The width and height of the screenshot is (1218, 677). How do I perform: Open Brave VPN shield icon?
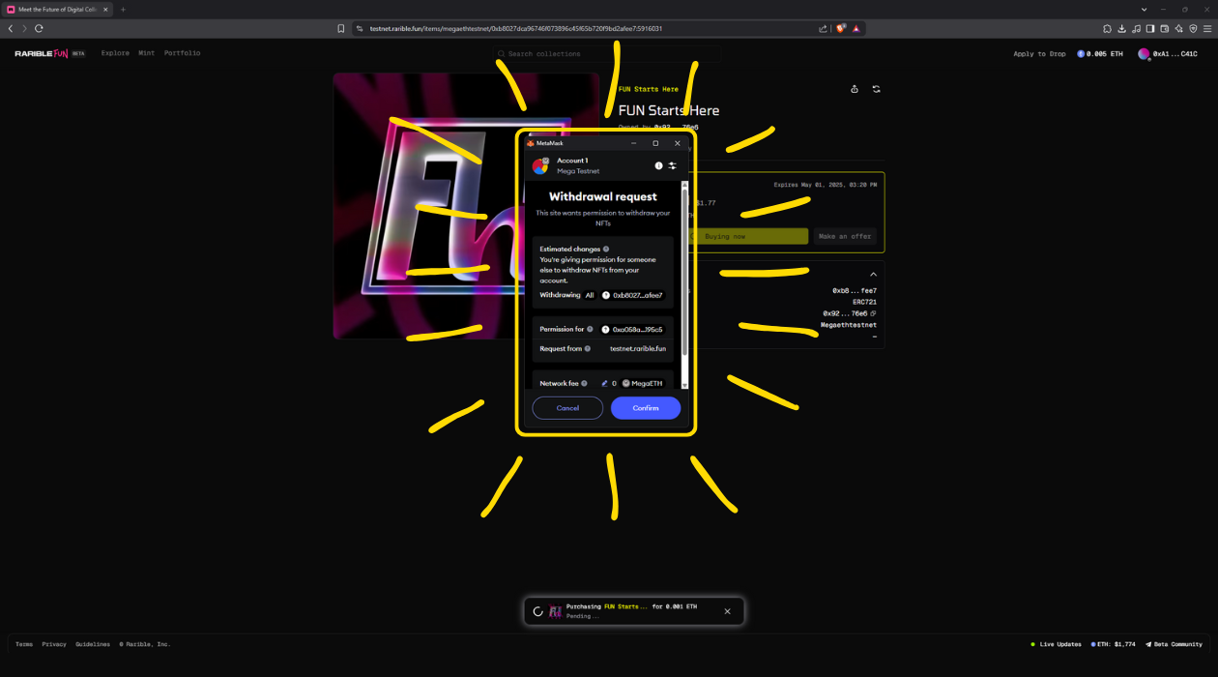[x=1194, y=28]
